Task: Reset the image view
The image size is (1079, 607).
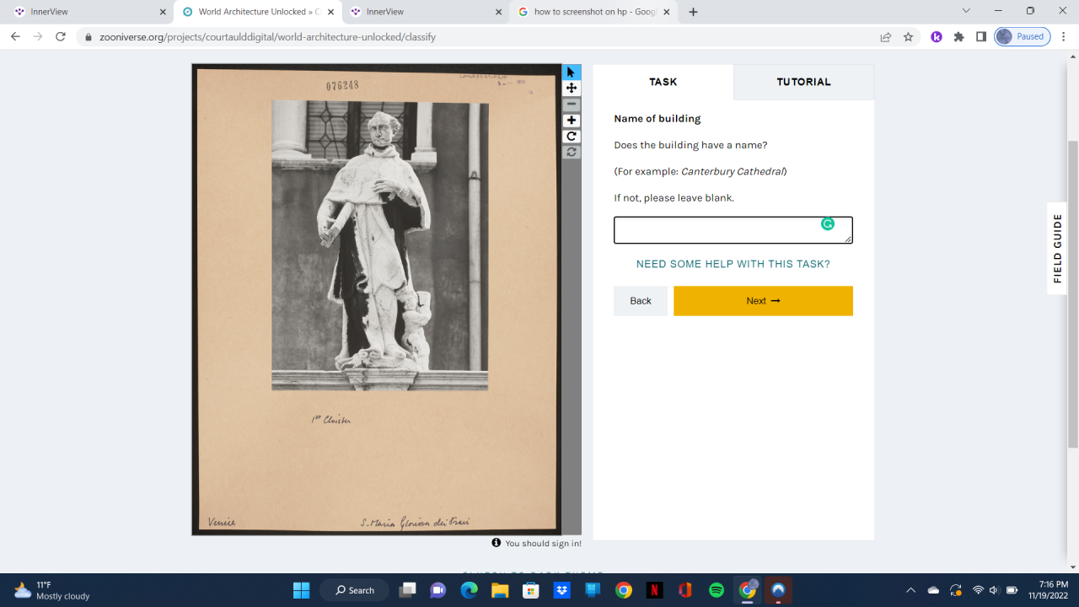Action: [x=572, y=153]
